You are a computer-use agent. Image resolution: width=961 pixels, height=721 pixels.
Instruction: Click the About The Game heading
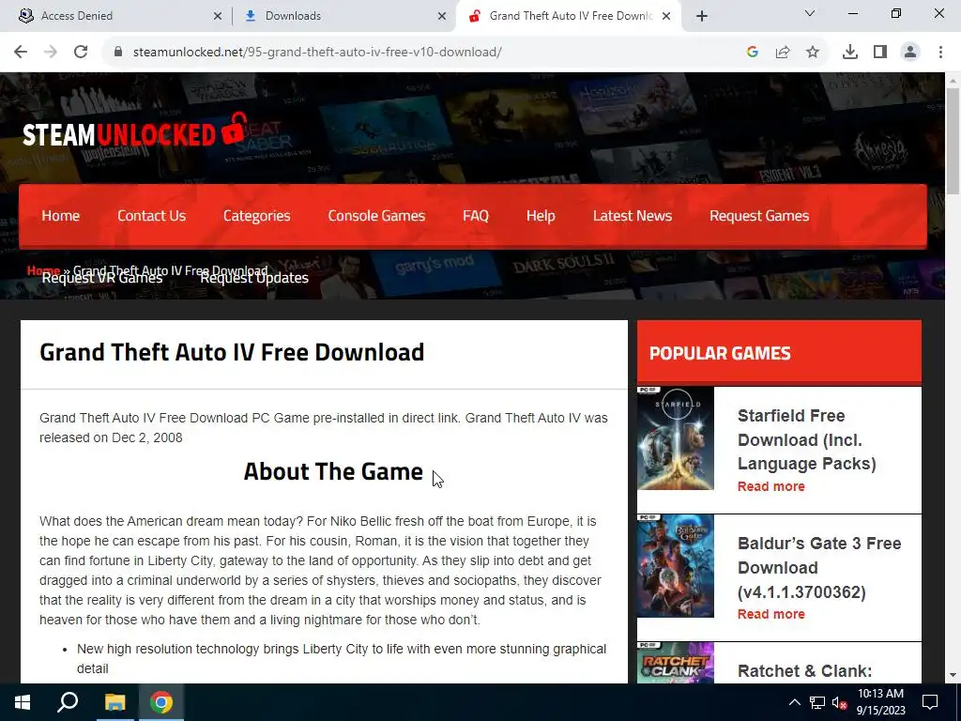click(333, 471)
